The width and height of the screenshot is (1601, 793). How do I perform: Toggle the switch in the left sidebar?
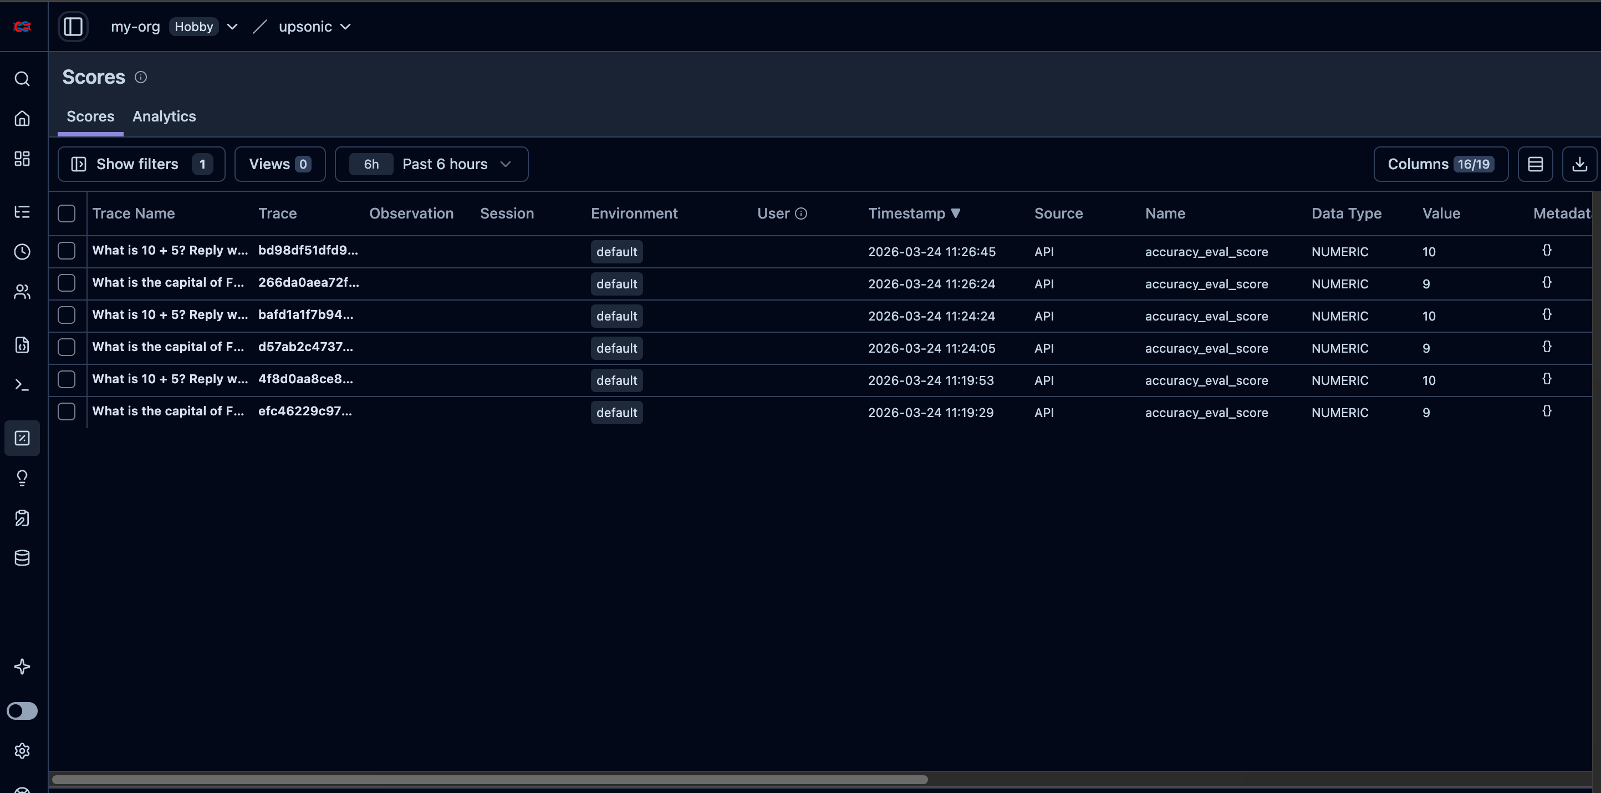pyautogui.click(x=22, y=711)
